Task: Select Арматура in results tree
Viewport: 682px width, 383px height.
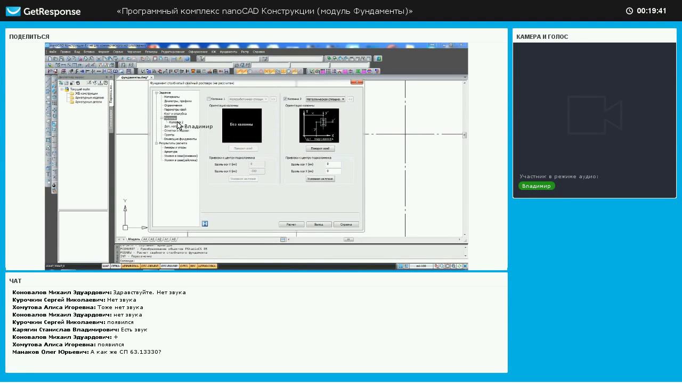Action: pos(171,152)
